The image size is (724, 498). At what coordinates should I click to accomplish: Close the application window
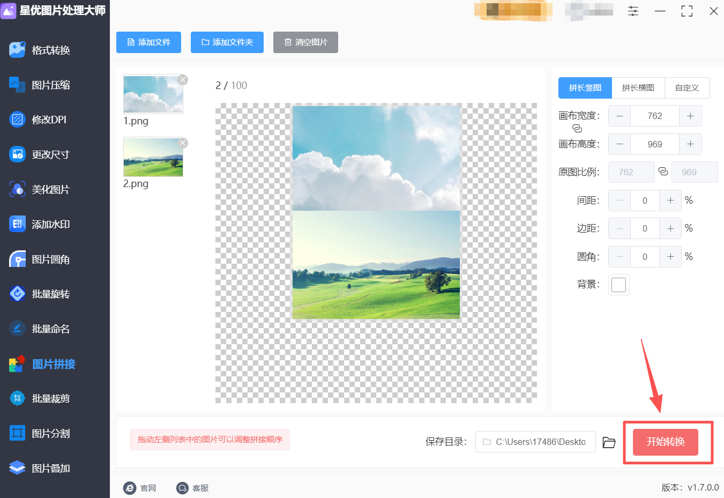[714, 11]
